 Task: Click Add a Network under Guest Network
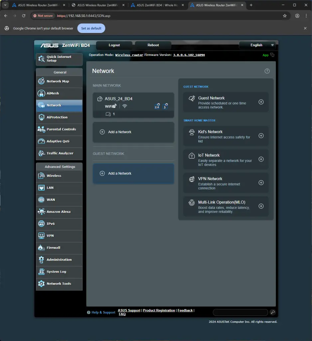[133, 173]
